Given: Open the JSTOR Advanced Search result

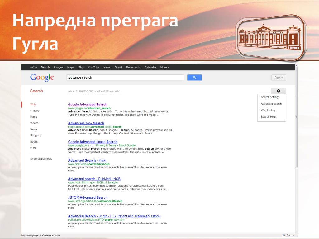Looking at the screenshot, I should click(x=88, y=197).
